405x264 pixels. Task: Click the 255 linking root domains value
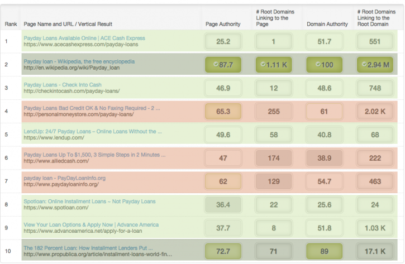(x=274, y=112)
